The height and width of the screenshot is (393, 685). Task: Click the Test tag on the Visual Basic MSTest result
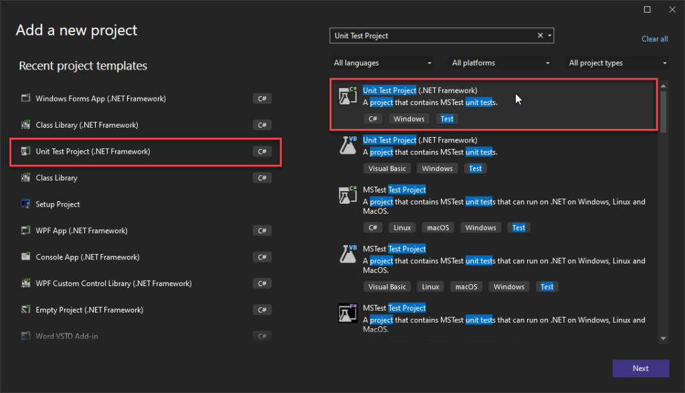(x=547, y=287)
